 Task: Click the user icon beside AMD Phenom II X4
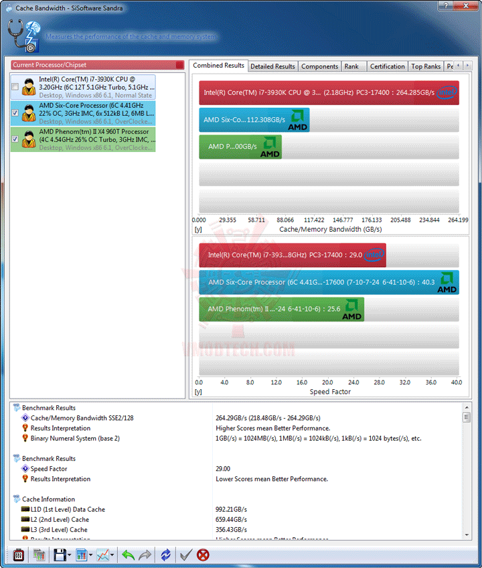coord(29,139)
